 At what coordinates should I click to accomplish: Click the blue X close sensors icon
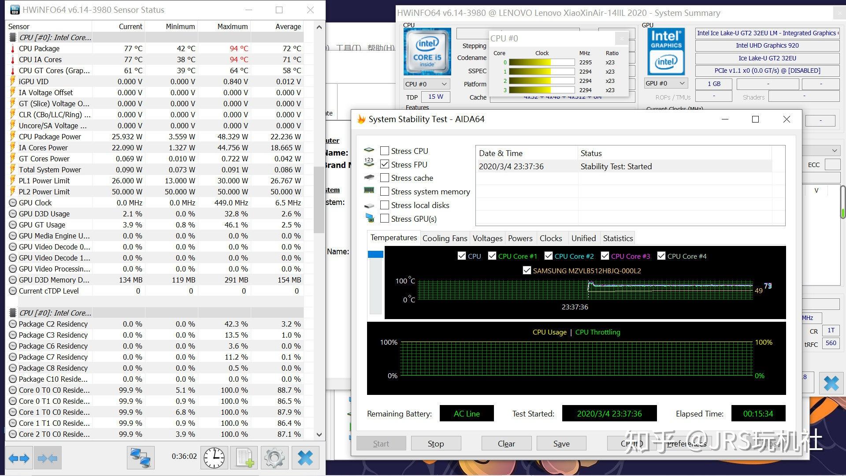pos(305,458)
